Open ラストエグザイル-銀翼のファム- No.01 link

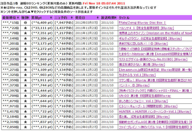(153, 59)
